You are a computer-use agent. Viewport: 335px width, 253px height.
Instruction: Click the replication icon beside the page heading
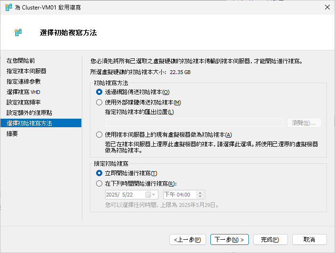tap(19, 33)
